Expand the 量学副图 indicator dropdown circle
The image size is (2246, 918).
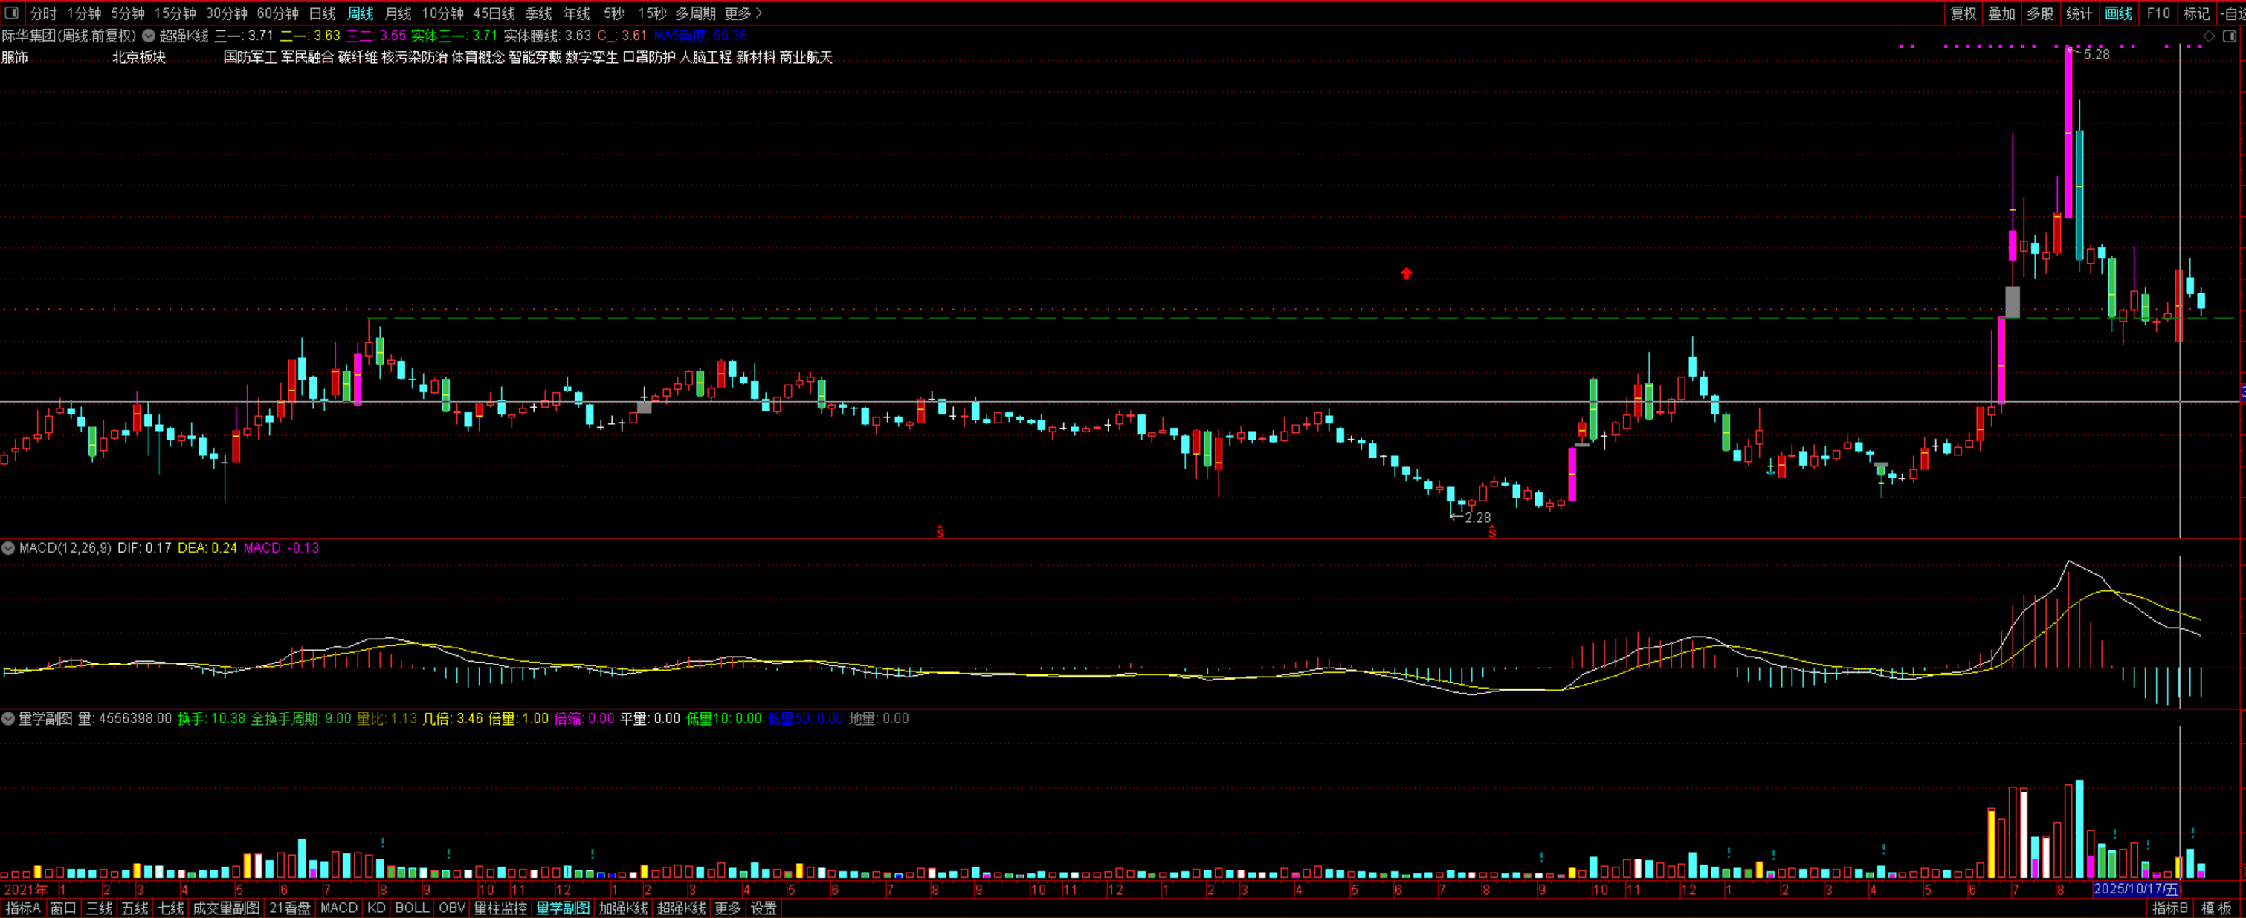pyautogui.click(x=9, y=718)
